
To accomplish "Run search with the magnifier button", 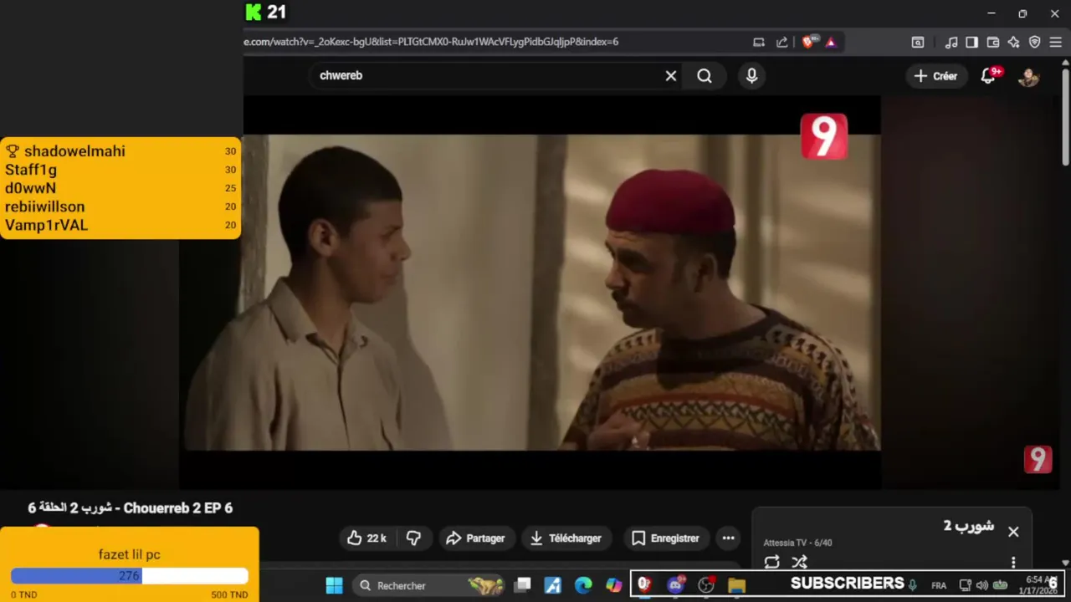I will [x=705, y=76].
